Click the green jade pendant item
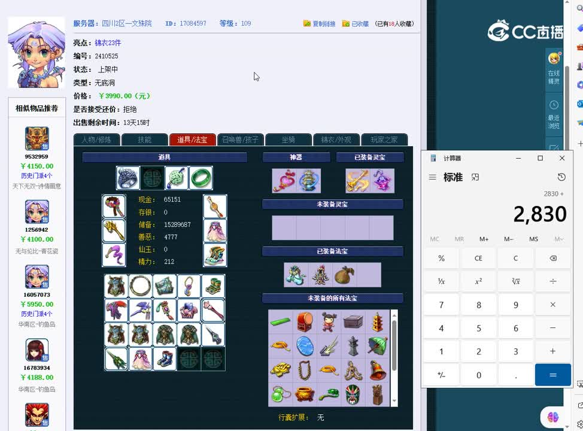Viewport: 583px width, 431px height. [x=177, y=178]
